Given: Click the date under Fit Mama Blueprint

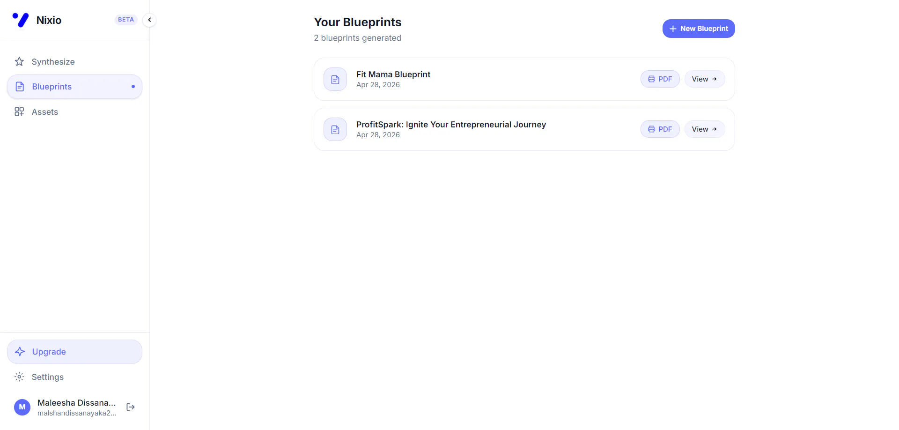Looking at the screenshot, I should tap(378, 85).
